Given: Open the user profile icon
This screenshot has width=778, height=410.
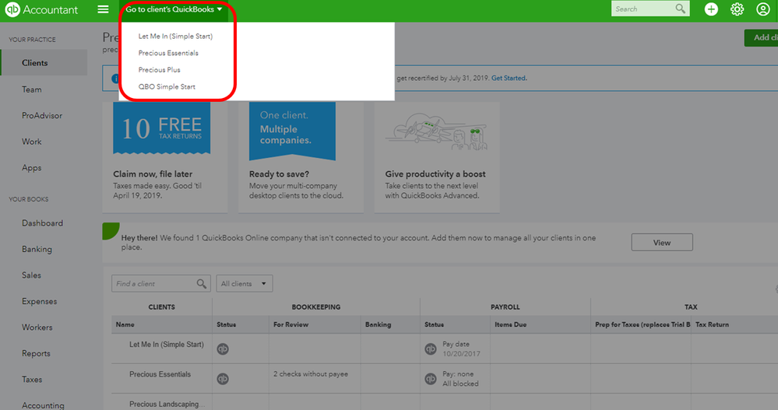Looking at the screenshot, I should [762, 9].
